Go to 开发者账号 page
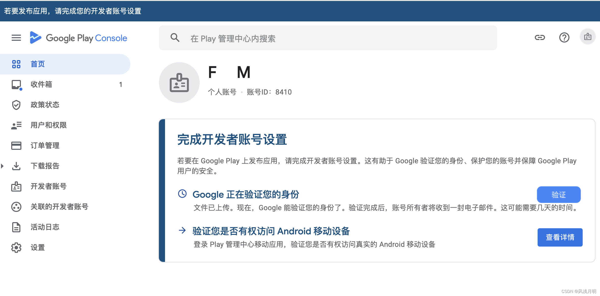 (48, 186)
